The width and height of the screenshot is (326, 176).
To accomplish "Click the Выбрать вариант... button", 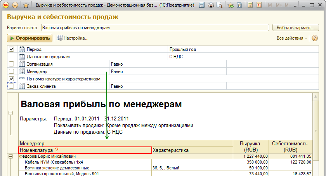I will (296, 28).
